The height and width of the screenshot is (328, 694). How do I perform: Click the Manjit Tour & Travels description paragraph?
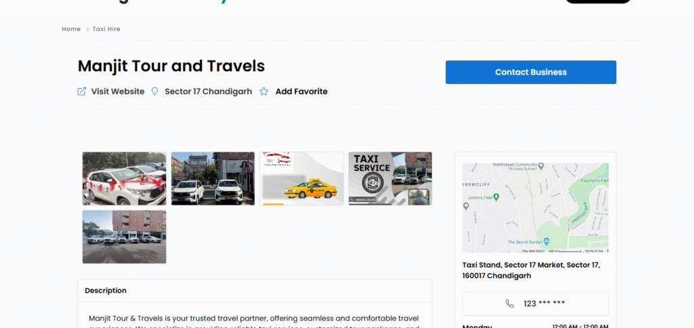pos(253,322)
